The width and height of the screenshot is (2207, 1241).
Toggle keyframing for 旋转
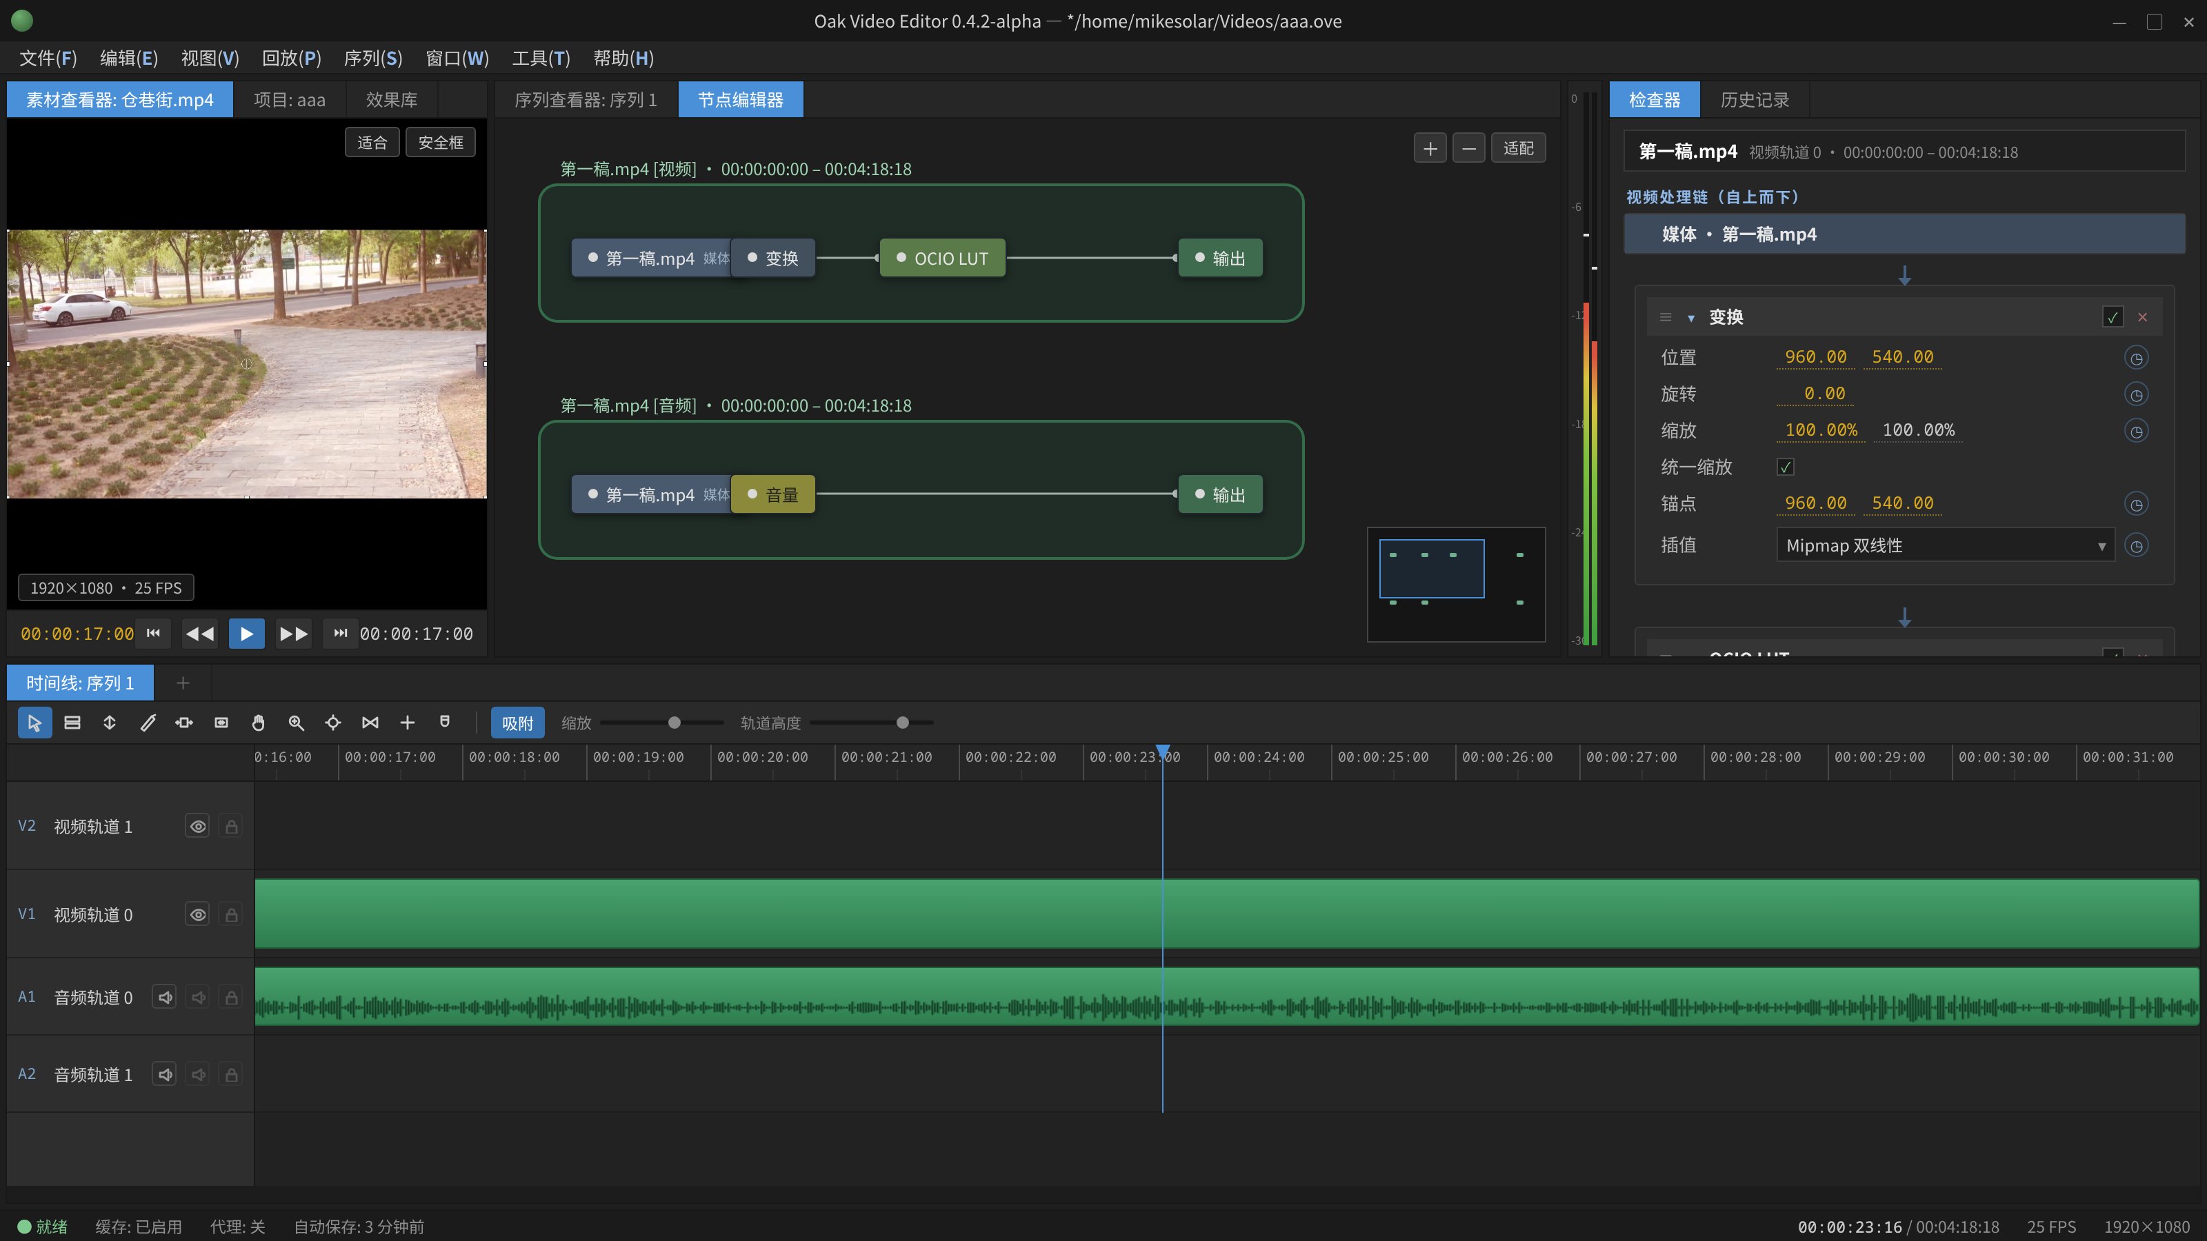(x=2137, y=395)
